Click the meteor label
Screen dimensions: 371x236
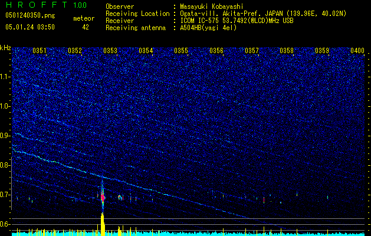pyautogui.click(x=84, y=18)
